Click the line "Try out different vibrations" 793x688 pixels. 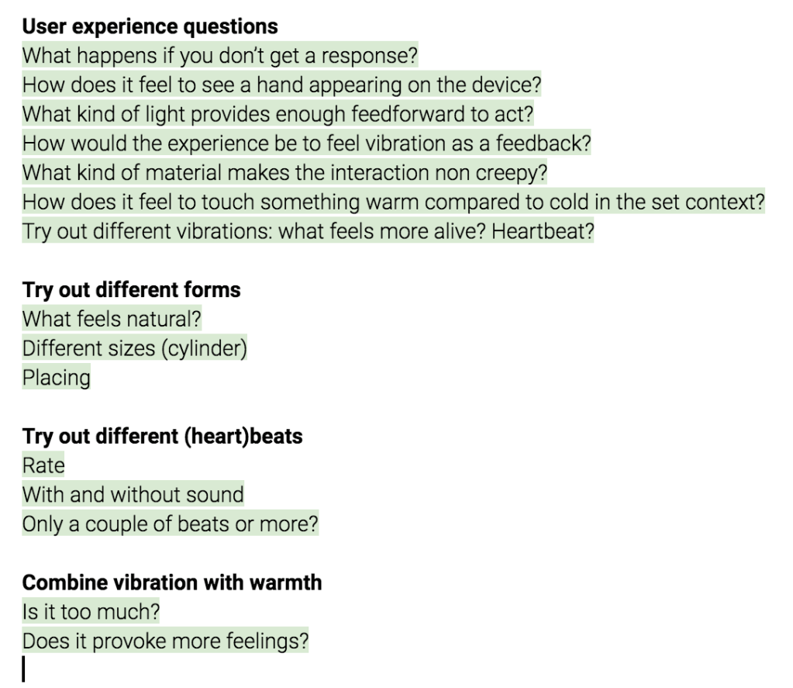coord(308,232)
